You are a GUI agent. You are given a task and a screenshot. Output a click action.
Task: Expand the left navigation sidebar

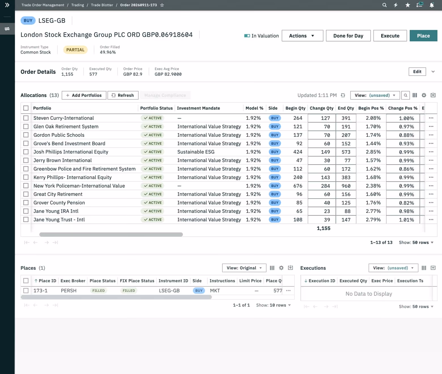(x=7, y=5)
